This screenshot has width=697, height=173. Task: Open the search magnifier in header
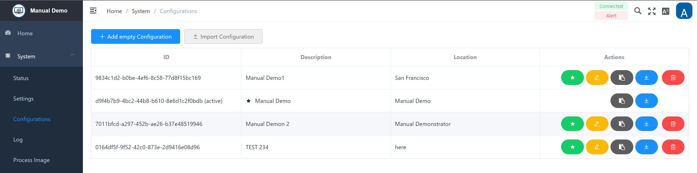(637, 11)
